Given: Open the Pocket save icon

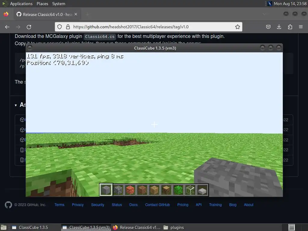Looking at the screenshot, I should click(268, 27).
